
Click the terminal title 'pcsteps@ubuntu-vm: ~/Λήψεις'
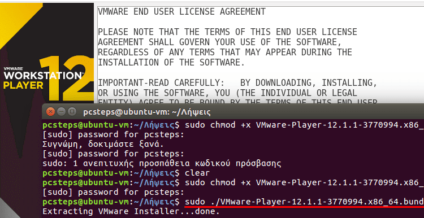click(147, 112)
